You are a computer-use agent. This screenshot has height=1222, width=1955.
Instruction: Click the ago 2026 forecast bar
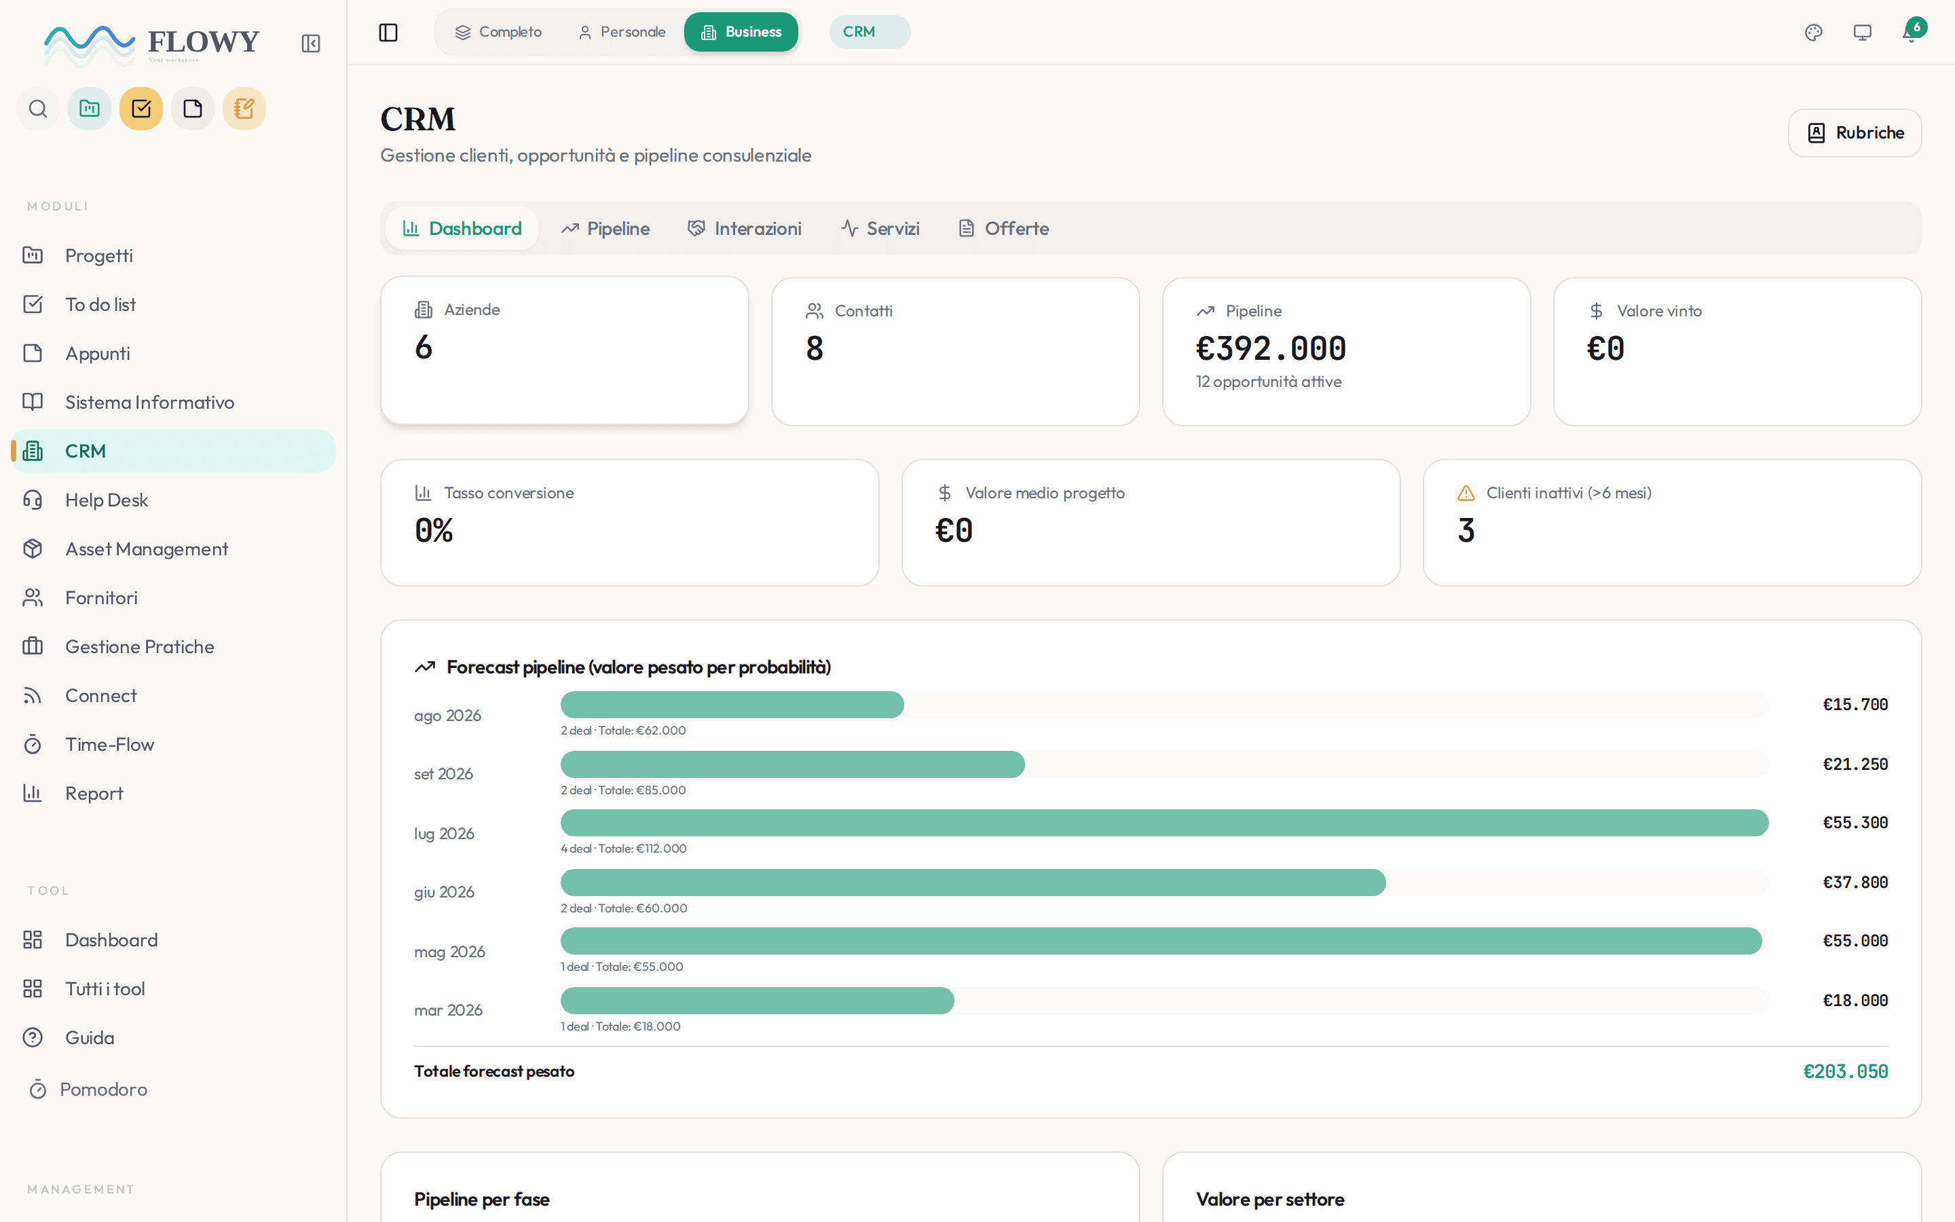coord(732,705)
